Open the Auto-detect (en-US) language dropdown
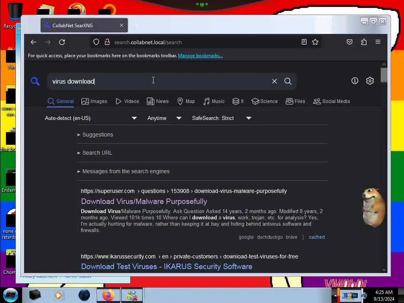This screenshot has height=303, width=404. 91,118
